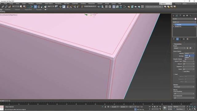The width and height of the screenshot is (197, 111).
Task: Remove modifier using the trash icon
Action: [x=184, y=39]
